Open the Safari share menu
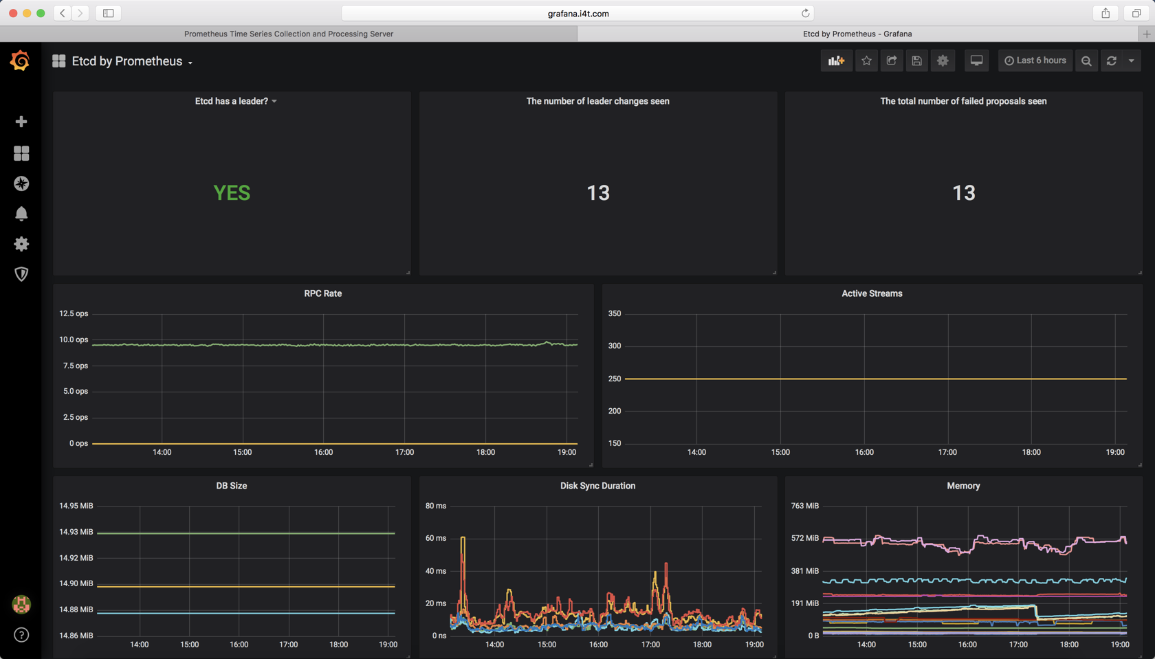 point(1105,13)
